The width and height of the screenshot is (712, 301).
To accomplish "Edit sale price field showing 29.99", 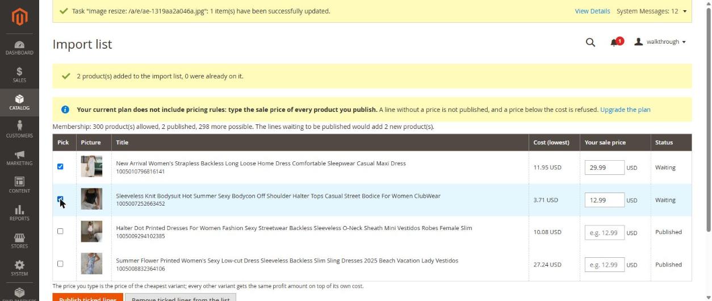I will tap(604, 168).
